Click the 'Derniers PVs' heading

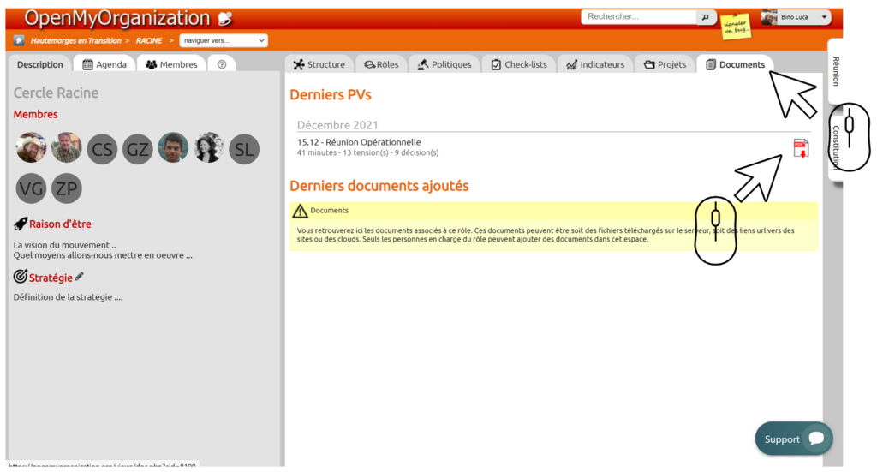[331, 94]
